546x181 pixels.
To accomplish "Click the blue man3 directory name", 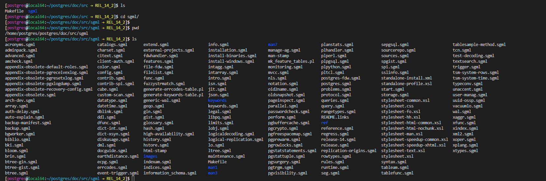I will click(x=213, y=173).
